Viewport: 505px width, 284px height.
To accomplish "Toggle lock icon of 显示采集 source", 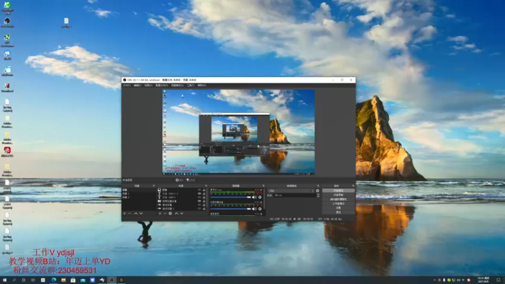I will (204, 204).
